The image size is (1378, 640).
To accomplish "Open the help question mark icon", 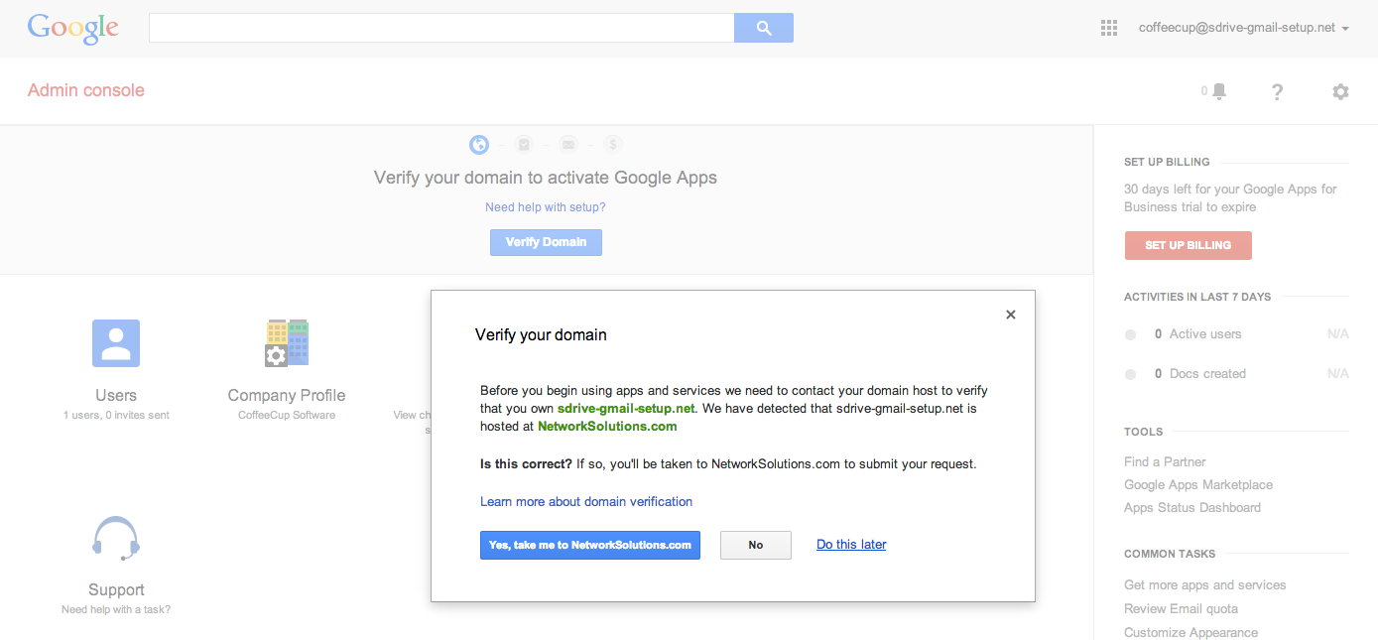I will tap(1277, 91).
